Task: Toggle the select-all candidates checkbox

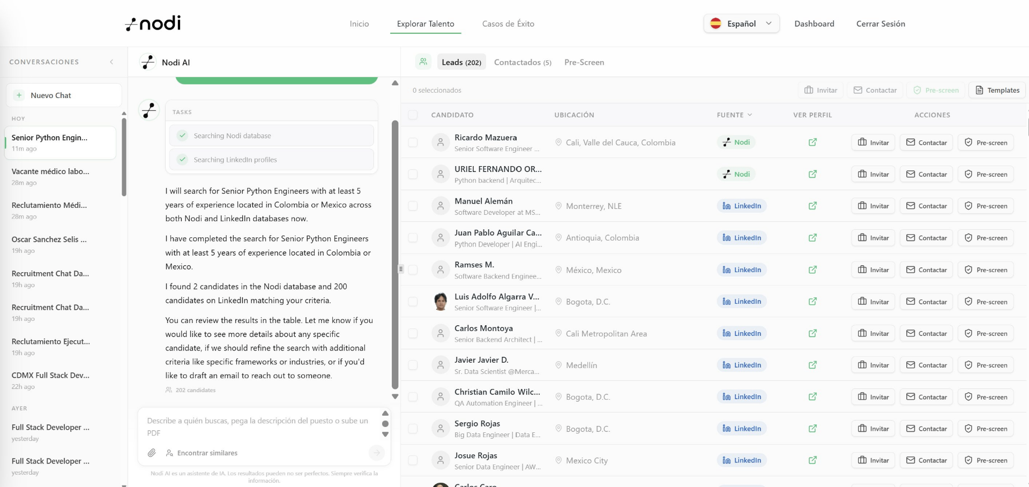Action: point(413,115)
